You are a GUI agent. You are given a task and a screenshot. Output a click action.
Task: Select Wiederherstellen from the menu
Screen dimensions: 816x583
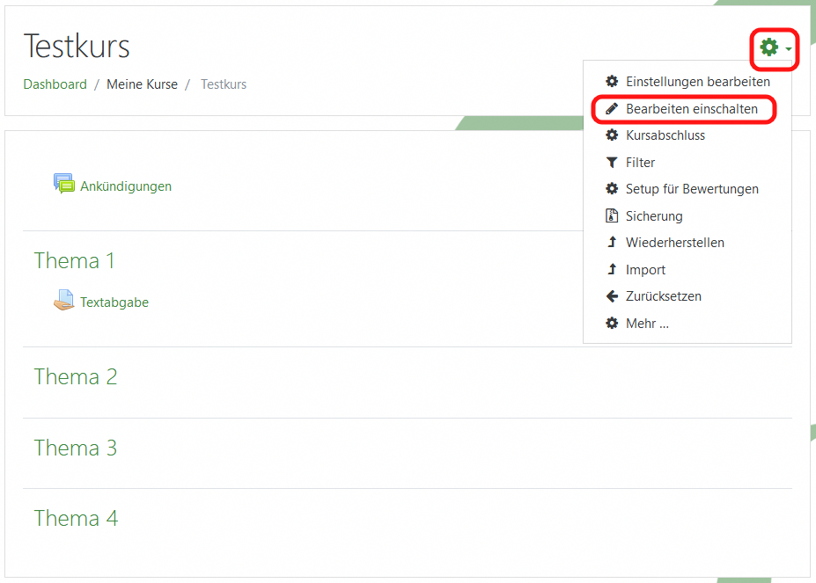click(x=674, y=243)
